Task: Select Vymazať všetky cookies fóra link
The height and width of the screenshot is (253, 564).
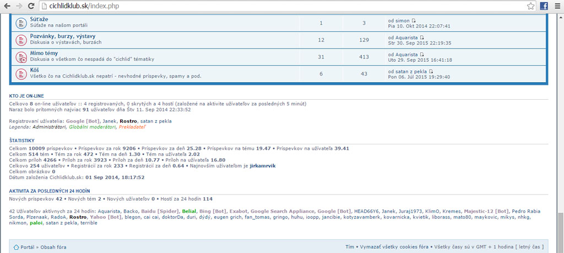Action: pyautogui.click(x=393, y=247)
